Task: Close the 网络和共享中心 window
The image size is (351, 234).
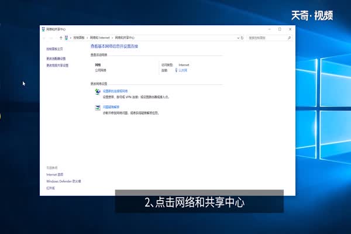Action: pyautogui.click(x=290, y=29)
